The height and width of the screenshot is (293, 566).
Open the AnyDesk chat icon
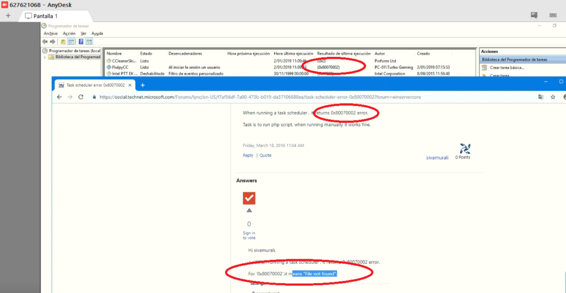pyautogui.click(x=534, y=15)
